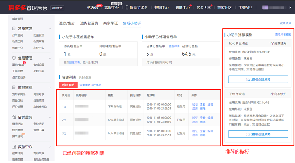Open 发布新商品 in the sidebar
Image resolution: width=295 pixels, height=163 pixels.
[x=19, y=94]
